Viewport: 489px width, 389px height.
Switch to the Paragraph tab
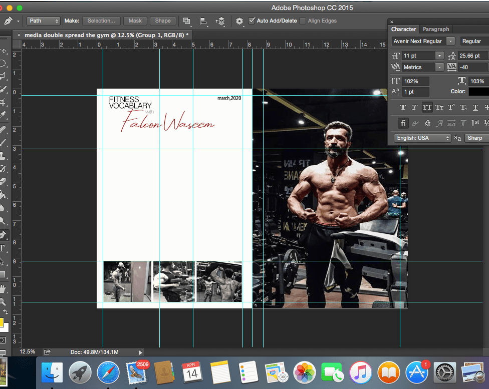436,29
